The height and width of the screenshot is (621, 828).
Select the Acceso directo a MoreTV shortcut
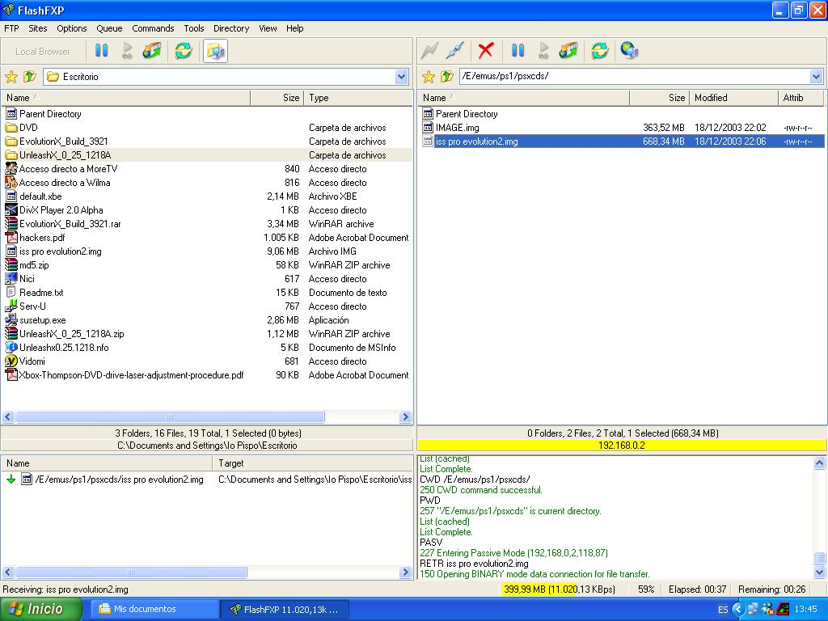(x=68, y=168)
